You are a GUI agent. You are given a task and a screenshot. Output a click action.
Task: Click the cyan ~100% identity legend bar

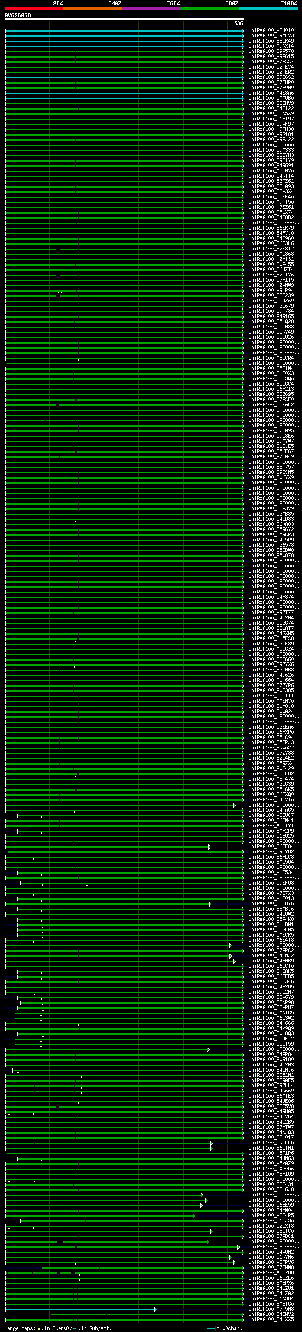point(268,9)
